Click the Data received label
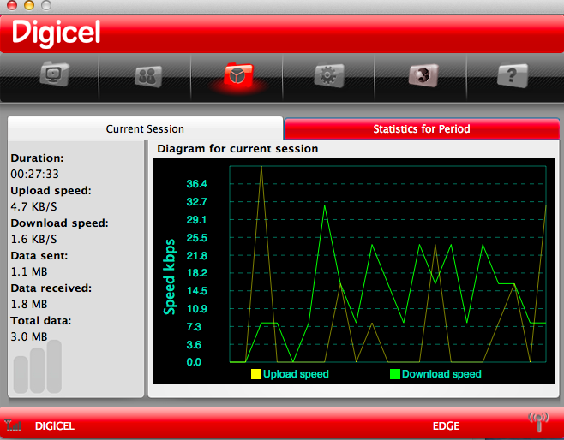Viewport: 564px width, 440px height. (x=51, y=288)
